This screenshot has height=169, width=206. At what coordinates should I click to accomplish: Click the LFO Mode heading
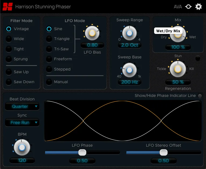pos(75,21)
